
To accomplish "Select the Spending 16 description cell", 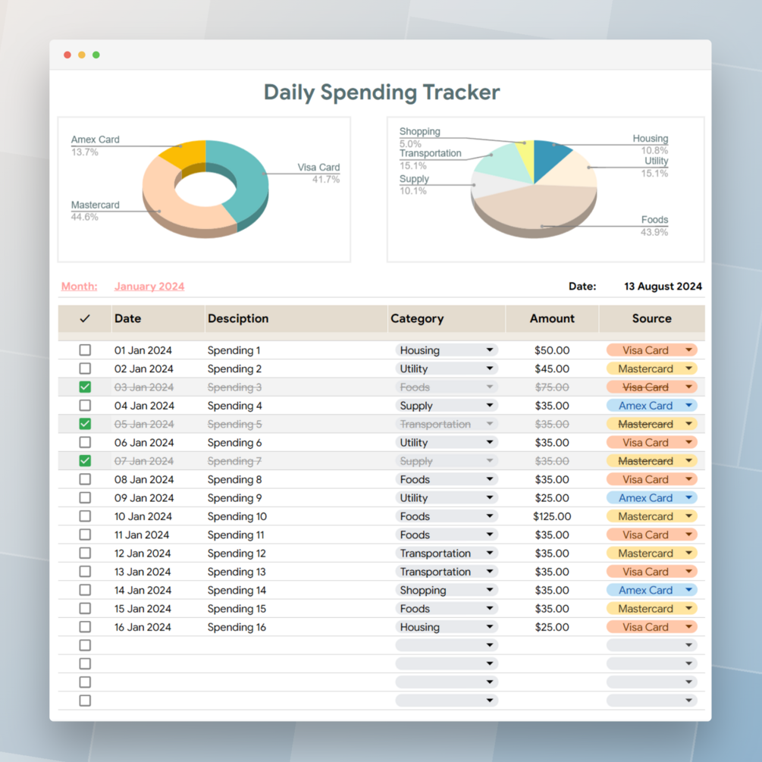I will (x=237, y=627).
